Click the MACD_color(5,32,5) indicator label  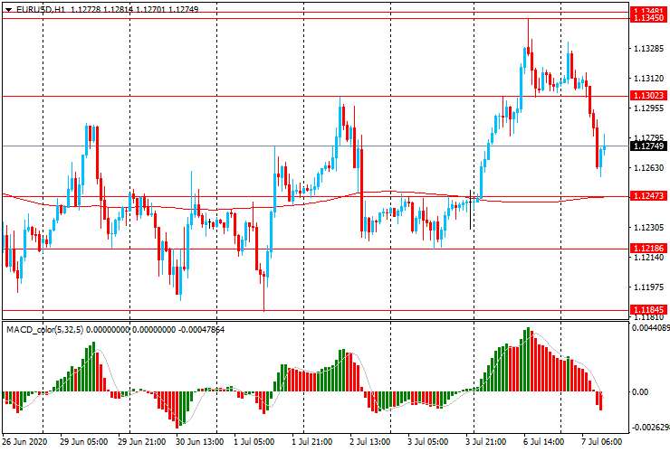click(x=45, y=329)
